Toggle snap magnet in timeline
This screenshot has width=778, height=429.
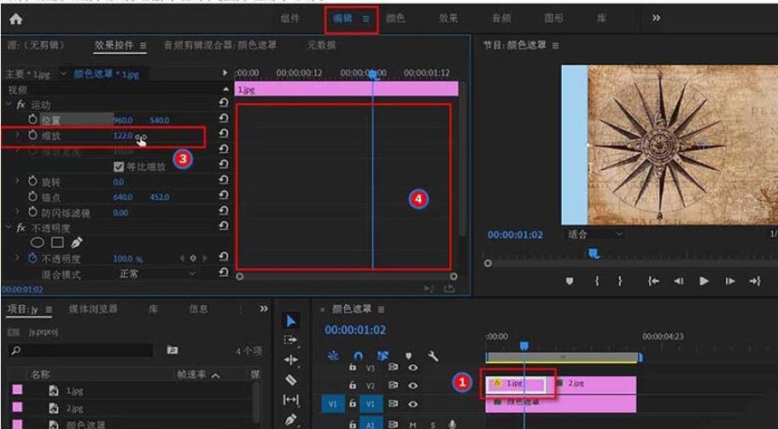[358, 356]
